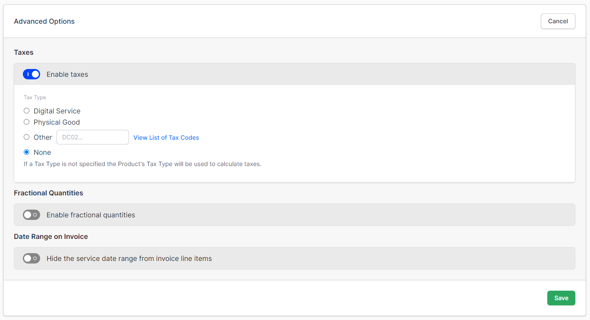Toggle the hide service date range switch
The height and width of the screenshot is (320, 590).
(x=31, y=258)
